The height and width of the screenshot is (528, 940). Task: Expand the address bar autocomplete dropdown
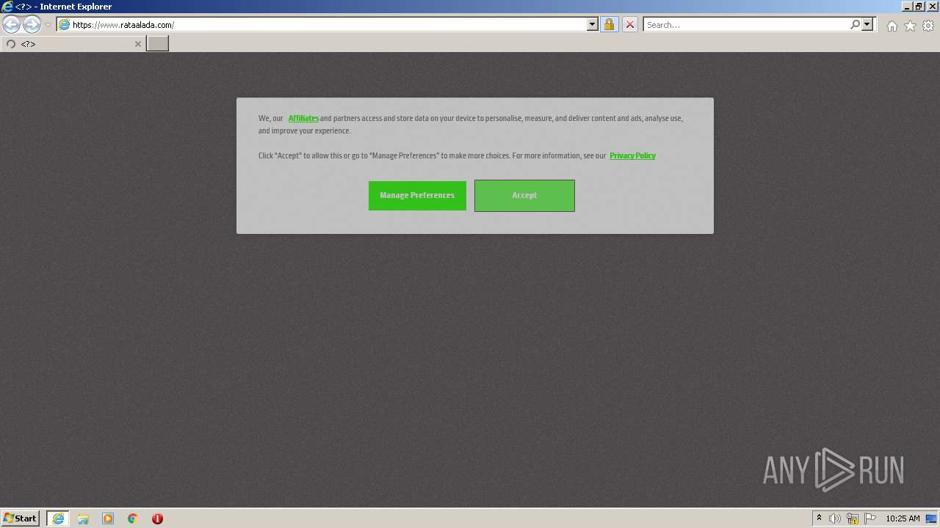(x=593, y=24)
